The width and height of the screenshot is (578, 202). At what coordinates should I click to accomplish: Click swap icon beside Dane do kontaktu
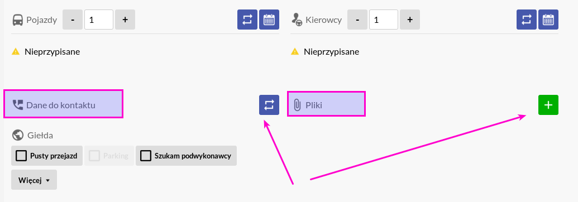point(269,105)
